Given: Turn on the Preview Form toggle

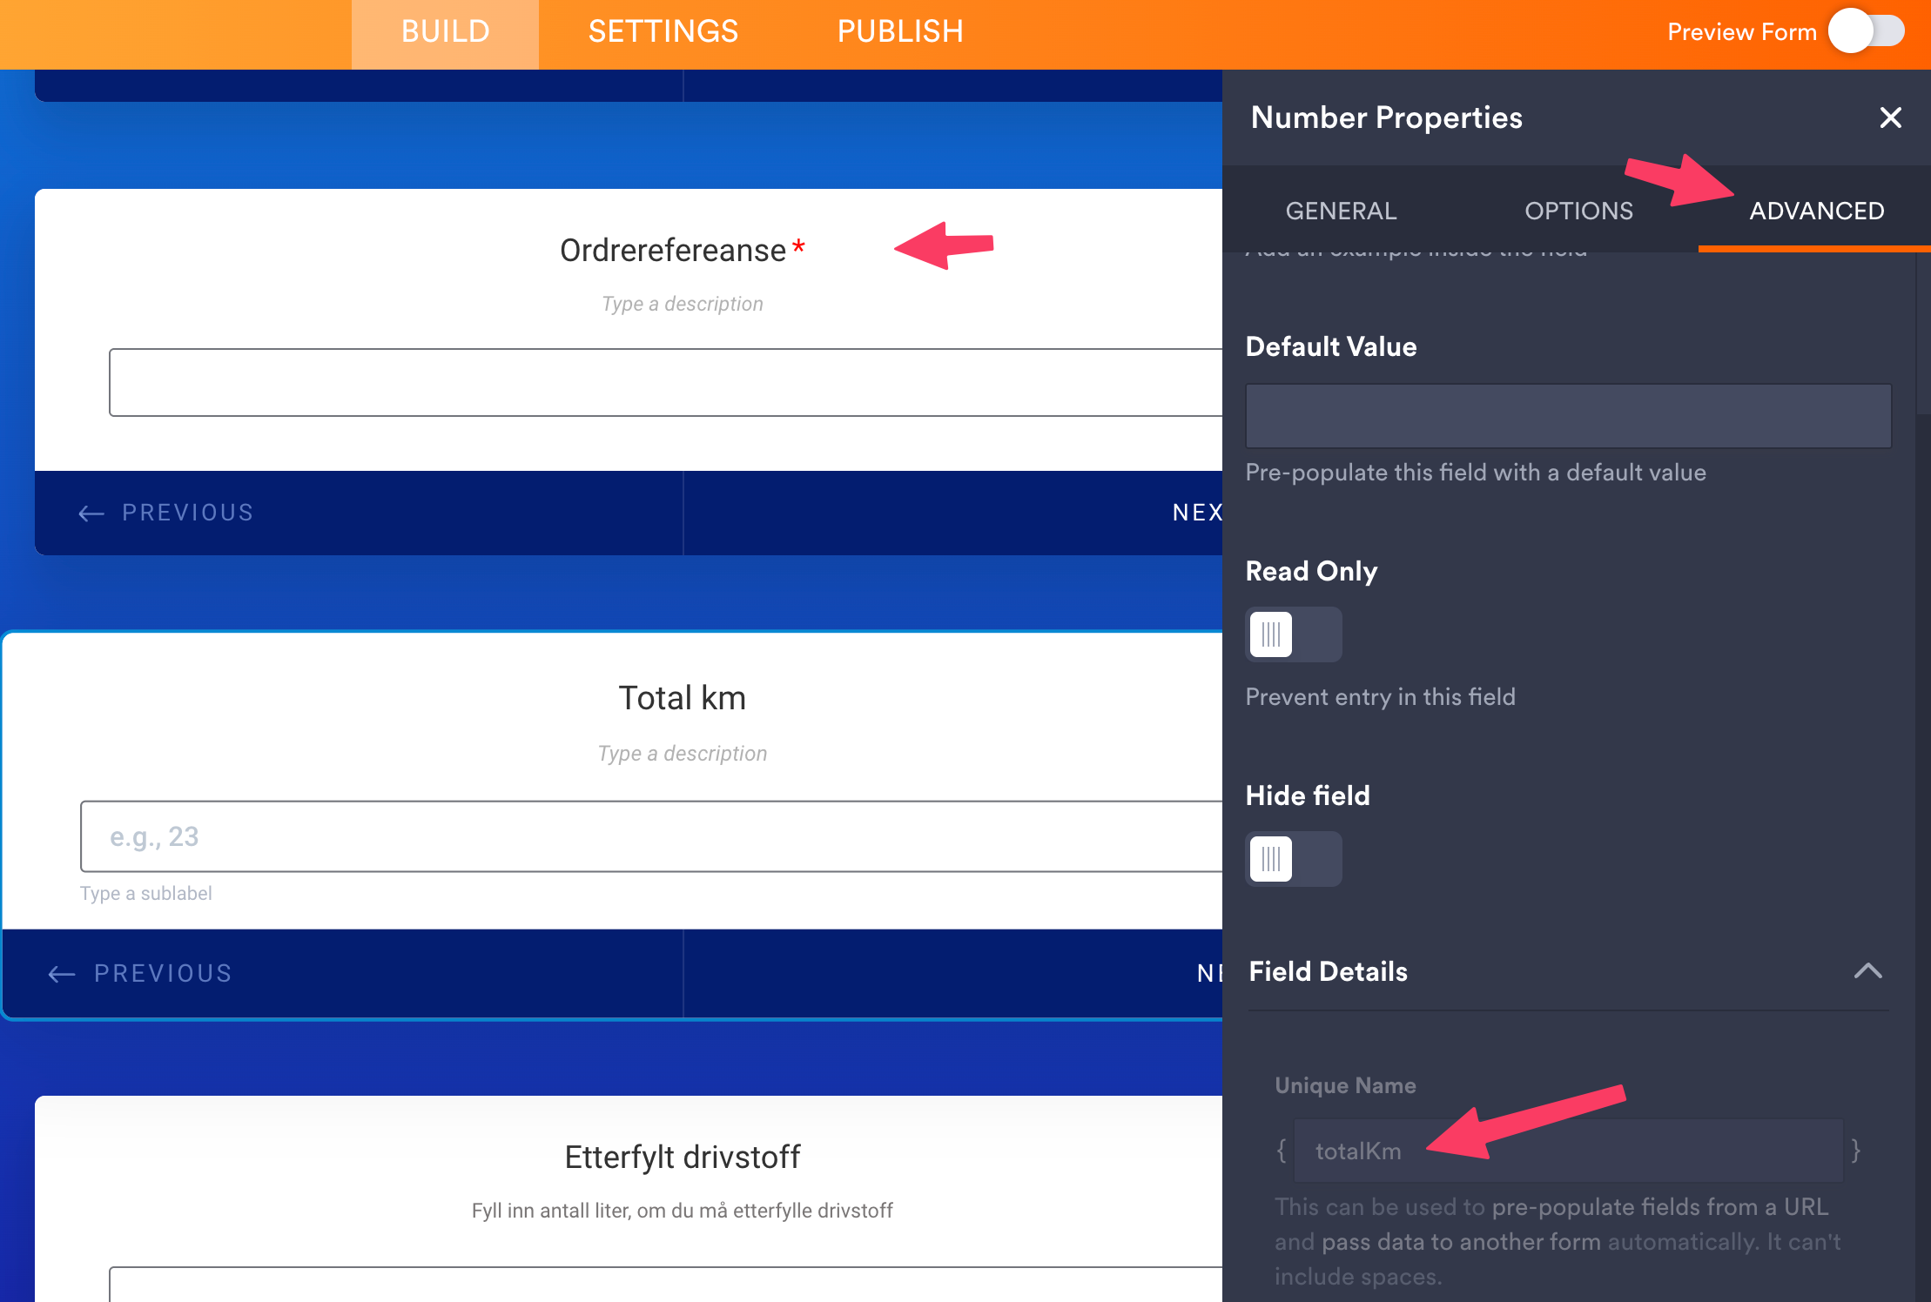Looking at the screenshot, I should pyautogui.click(x=1866, y=32).
